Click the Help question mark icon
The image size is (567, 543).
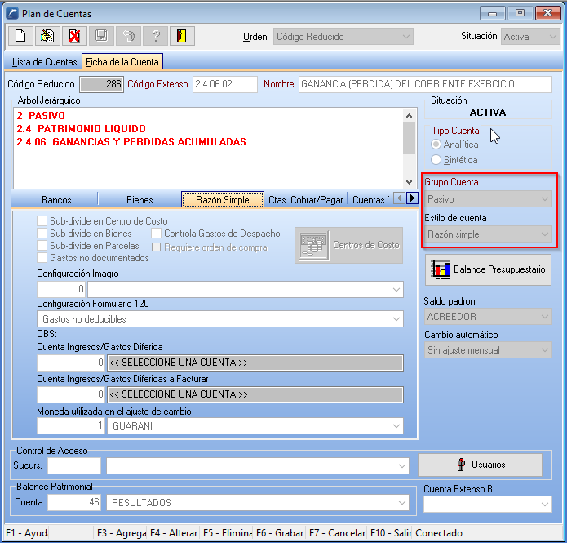coord(156,36)
